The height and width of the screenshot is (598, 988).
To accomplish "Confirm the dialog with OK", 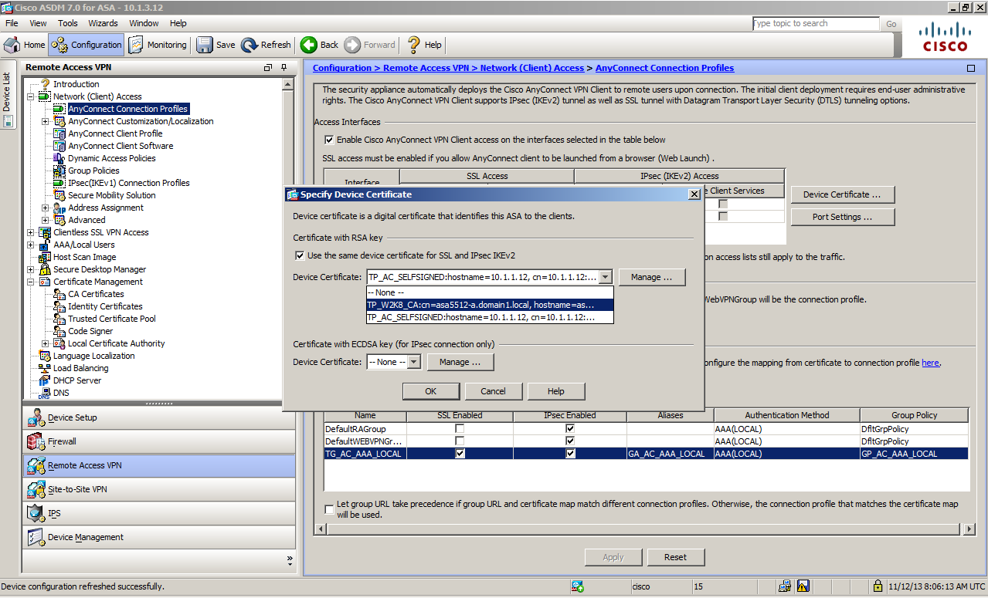I will click(431, 391).
